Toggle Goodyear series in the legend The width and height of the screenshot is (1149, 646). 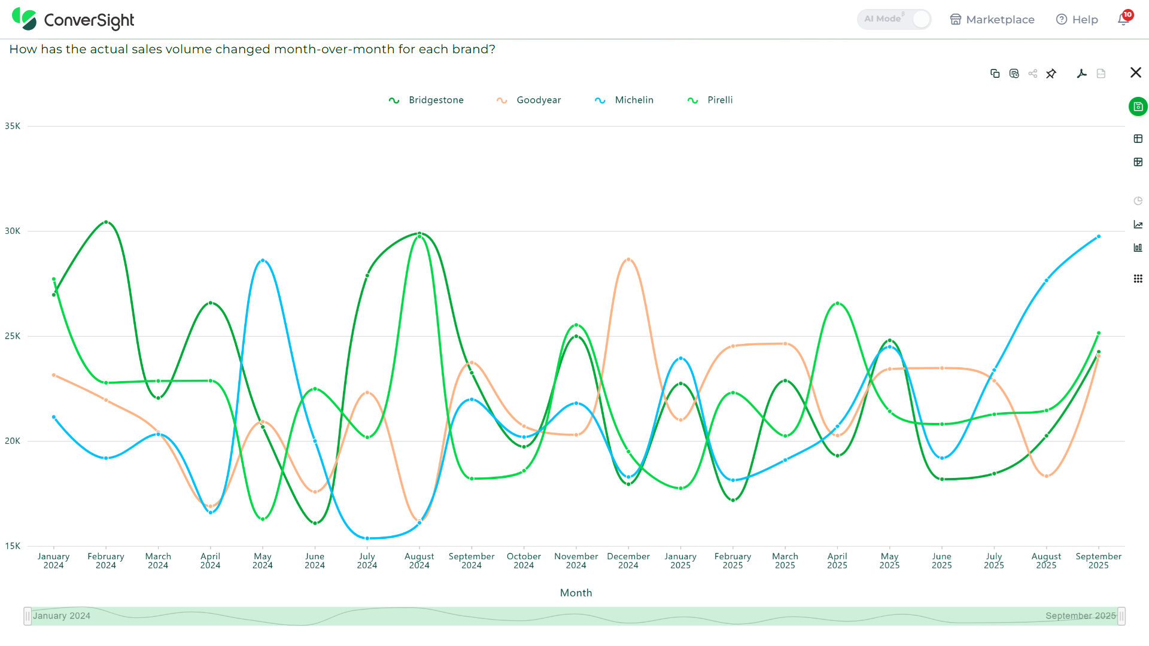pos(529,100)
